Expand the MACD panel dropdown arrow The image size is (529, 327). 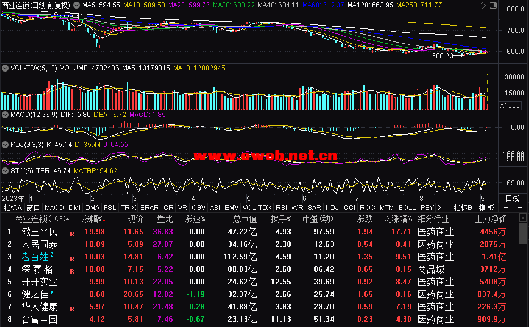click(x=5, y=115)
